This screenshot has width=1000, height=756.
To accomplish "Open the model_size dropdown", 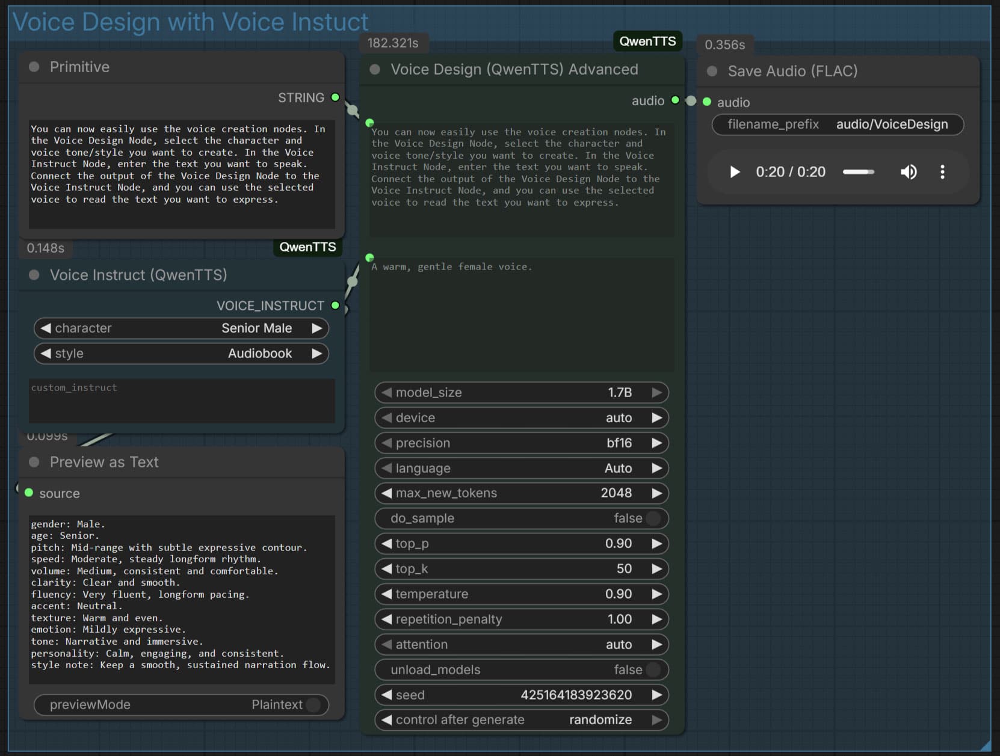I will (522, 393).
